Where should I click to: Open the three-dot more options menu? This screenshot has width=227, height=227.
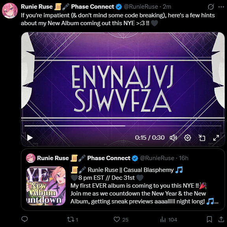(221, 7)
